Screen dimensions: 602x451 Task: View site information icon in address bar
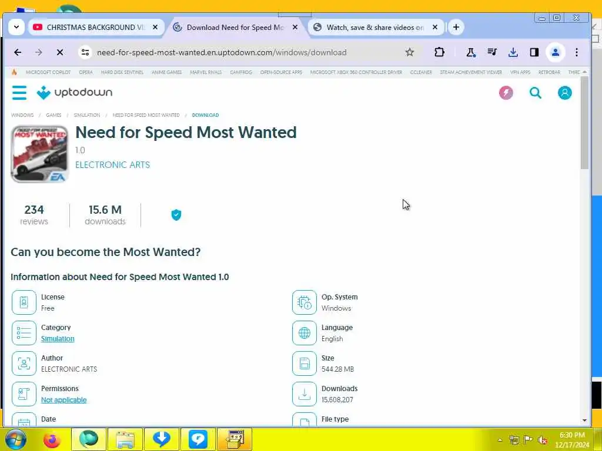[x=85, y=52]
